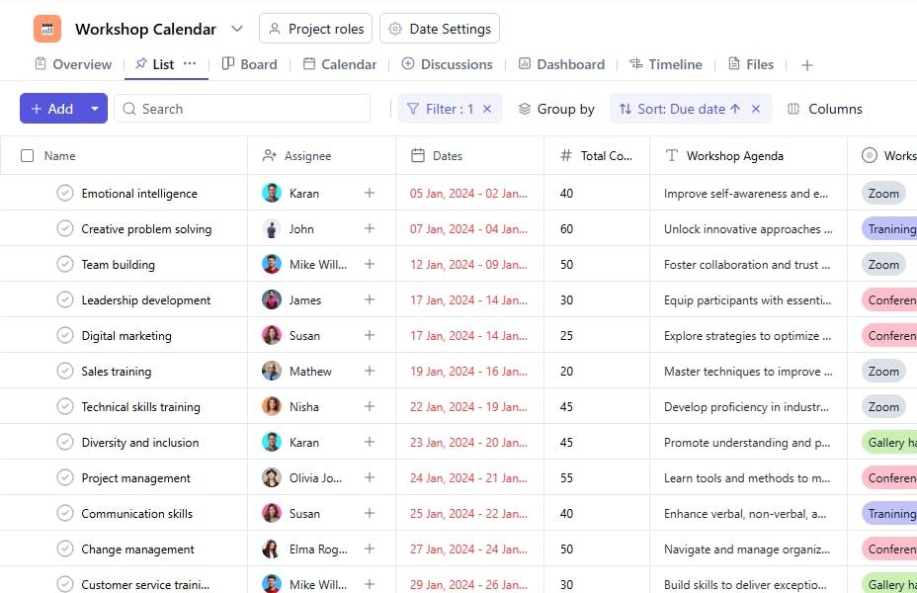Add a new view with the plus icon

(x=807, y=65)
